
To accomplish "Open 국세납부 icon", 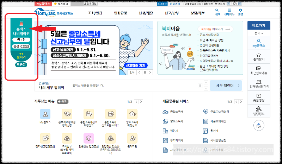I will (x=67, y=138).
